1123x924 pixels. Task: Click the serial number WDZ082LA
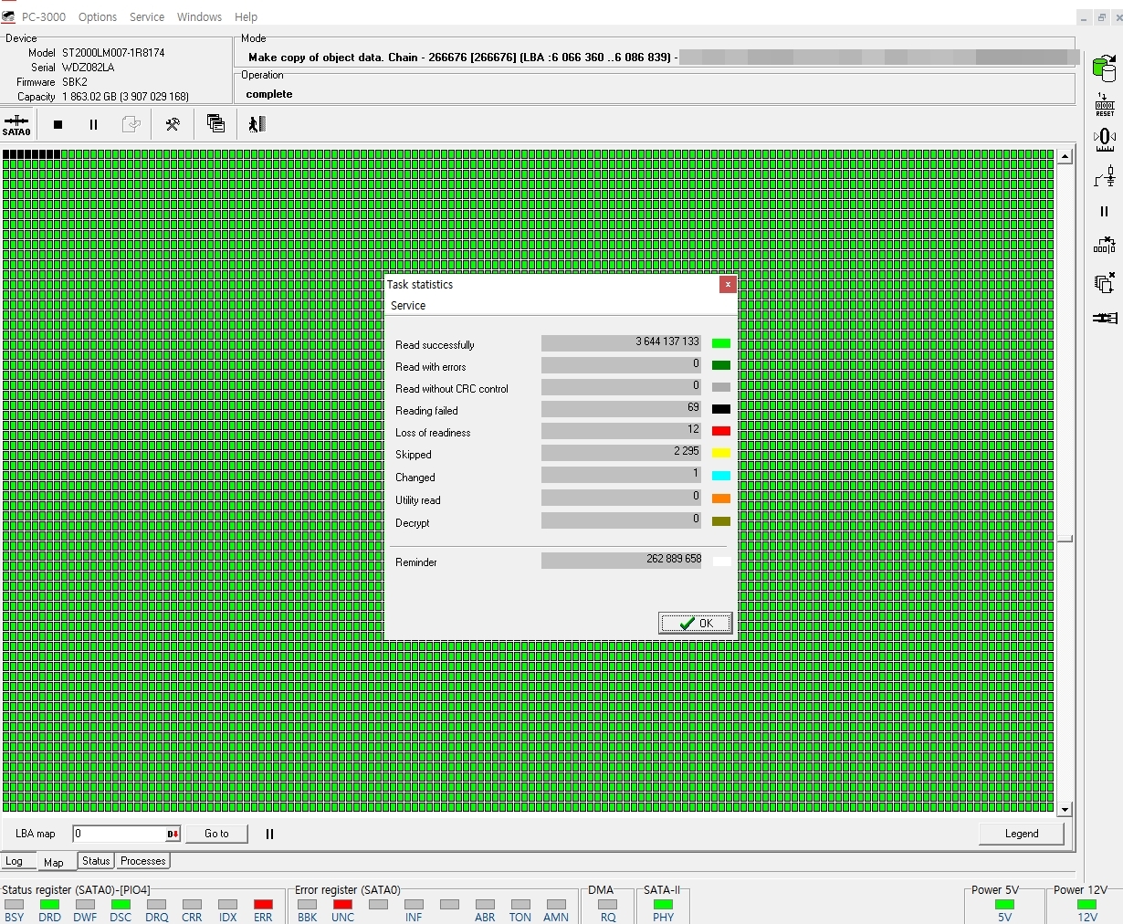[x=88, y=68]
